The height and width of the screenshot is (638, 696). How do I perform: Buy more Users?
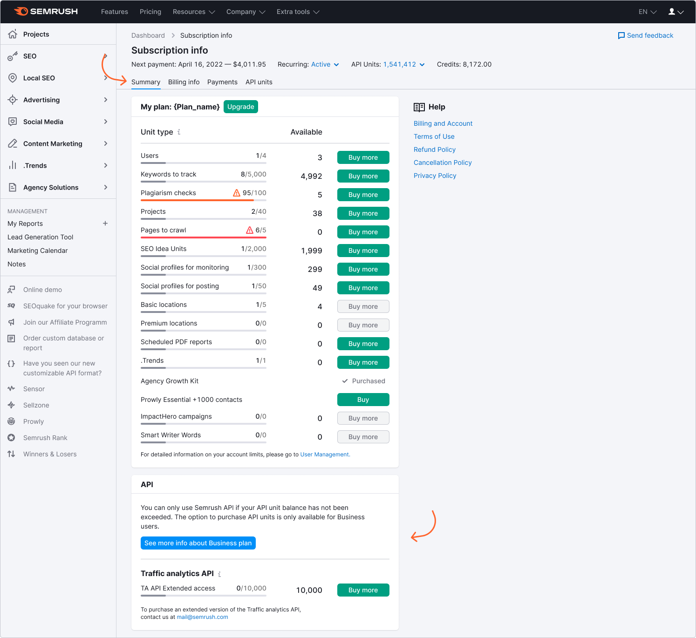point(363,157)
